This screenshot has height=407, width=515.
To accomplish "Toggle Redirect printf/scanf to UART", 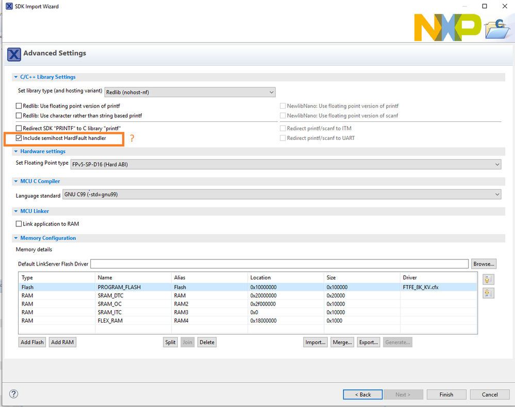I will tap(283, 138).
